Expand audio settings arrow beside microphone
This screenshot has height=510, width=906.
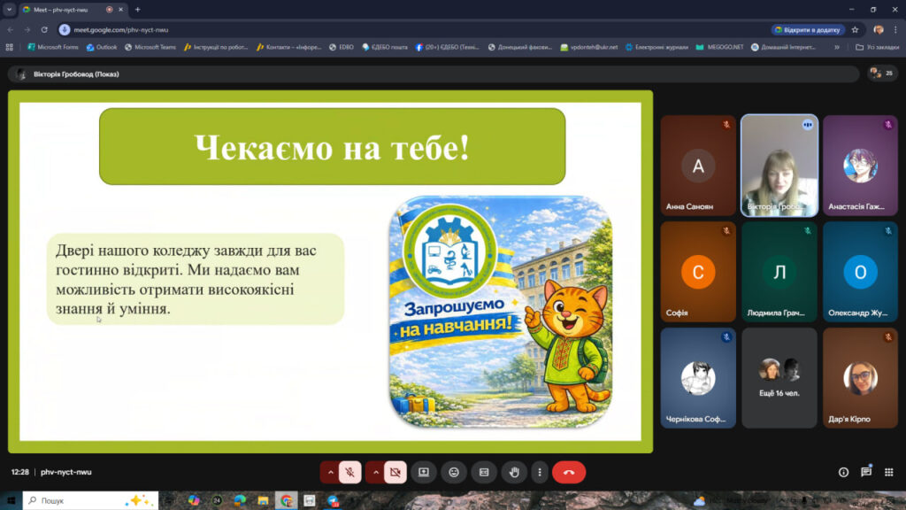(x=330, y=472)
